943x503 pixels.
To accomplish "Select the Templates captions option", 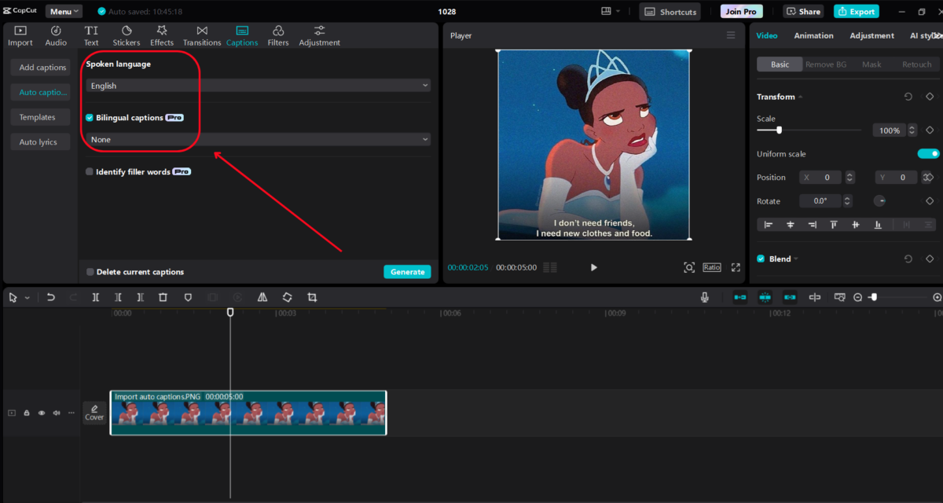I will click(x=38, y=117).
